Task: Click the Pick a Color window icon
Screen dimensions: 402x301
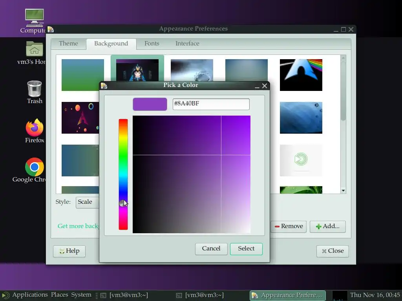Action: [x=104, y=85]
